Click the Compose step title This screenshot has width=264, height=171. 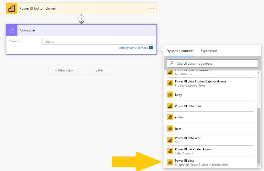pyautogui.click(x=27, y=30)
